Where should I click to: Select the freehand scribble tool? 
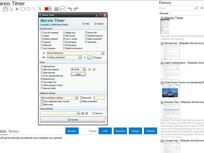click(x=40, y=9)
